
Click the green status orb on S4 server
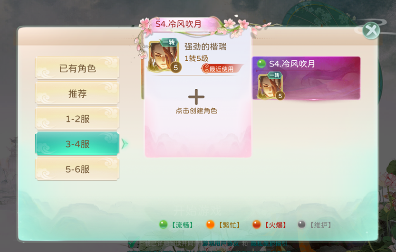[x=261, y=64]
